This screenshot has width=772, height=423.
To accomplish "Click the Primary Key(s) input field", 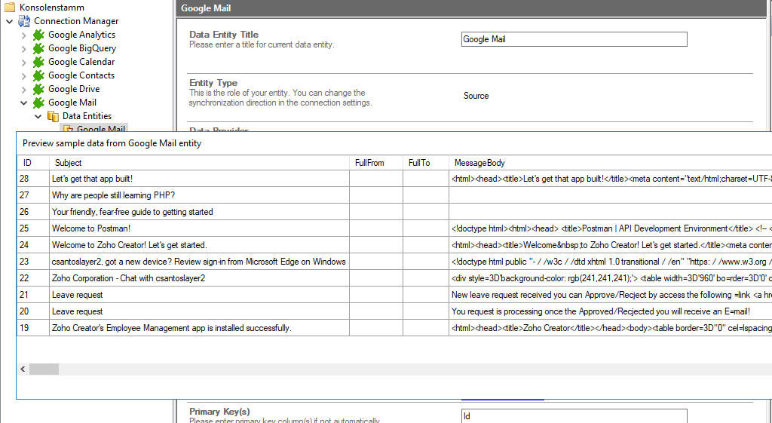I will (574, 415).
